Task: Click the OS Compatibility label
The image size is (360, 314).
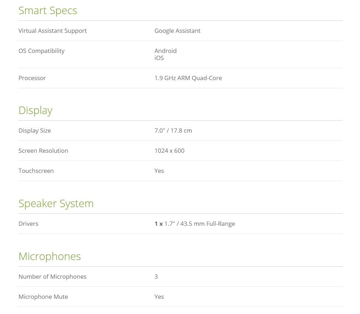Action: [x=42, y=51]
